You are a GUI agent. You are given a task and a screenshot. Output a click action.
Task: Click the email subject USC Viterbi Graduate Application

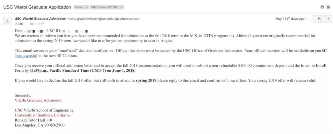pyautogui.click(x=37, y=7)
